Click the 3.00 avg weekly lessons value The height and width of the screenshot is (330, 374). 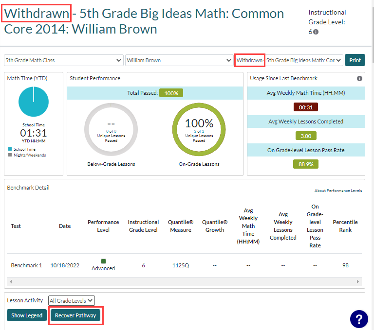coord(306,136)
